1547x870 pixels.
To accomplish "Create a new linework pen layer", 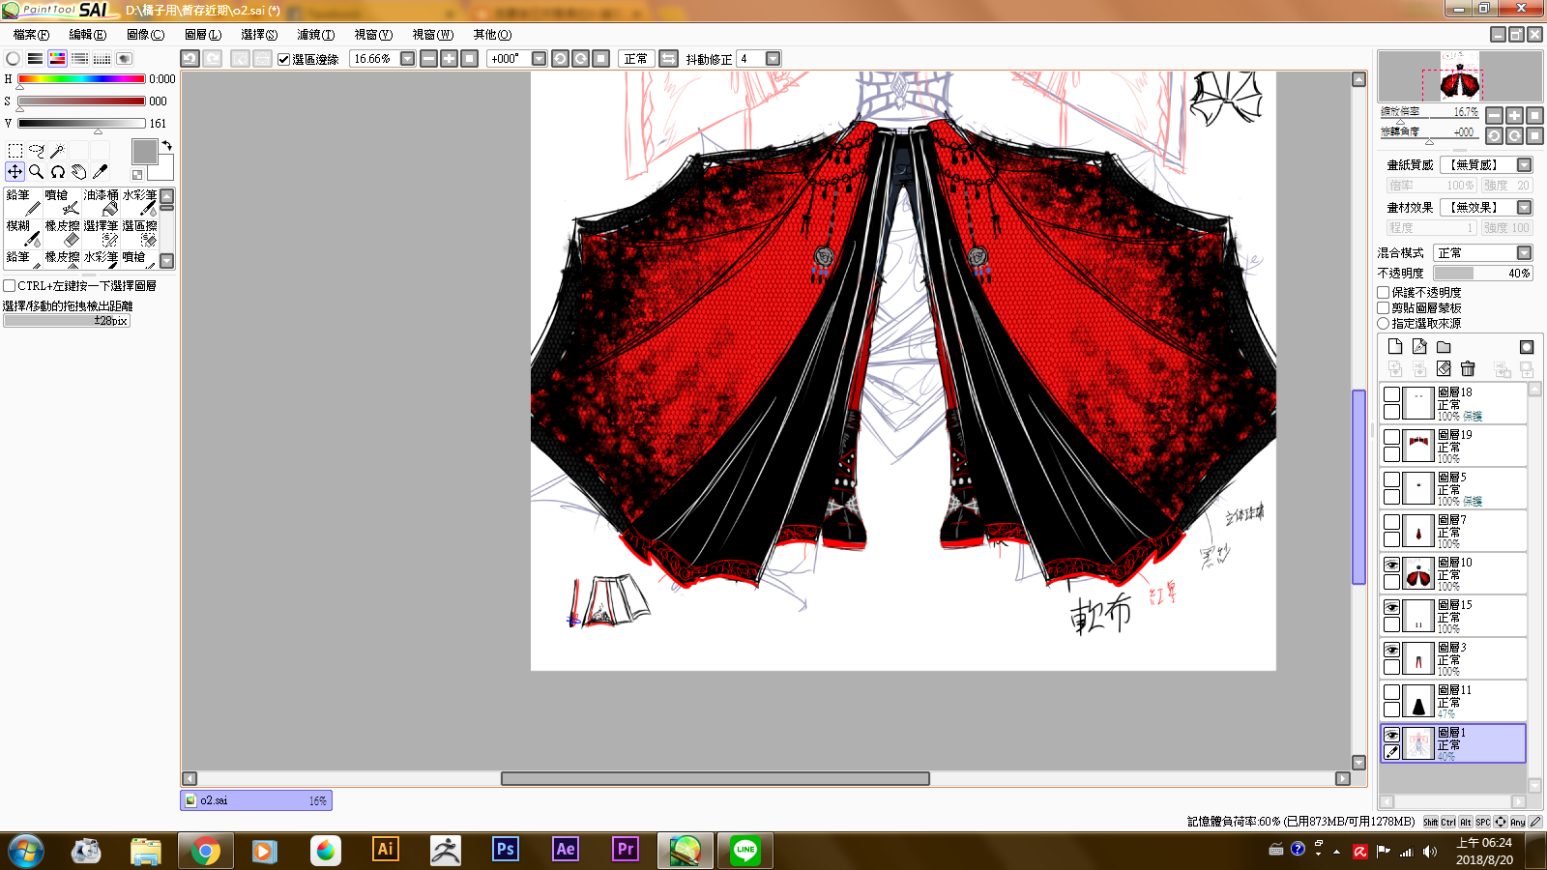I will point(1418,346).
